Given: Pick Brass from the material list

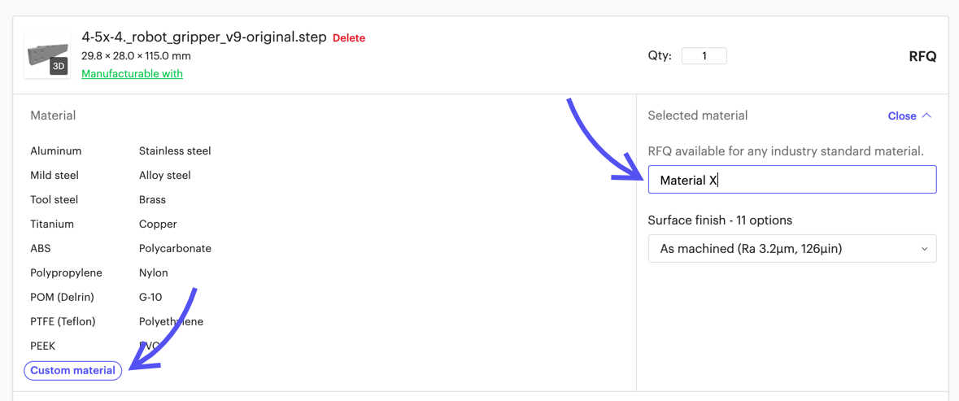Looking at the screenshot, I should pyautogui.click(x=152, y=200).
